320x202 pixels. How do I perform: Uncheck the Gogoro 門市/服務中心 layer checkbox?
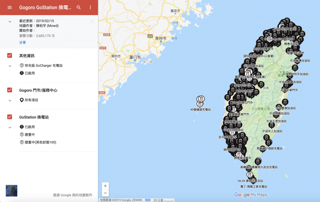click(x=10, y=90)
